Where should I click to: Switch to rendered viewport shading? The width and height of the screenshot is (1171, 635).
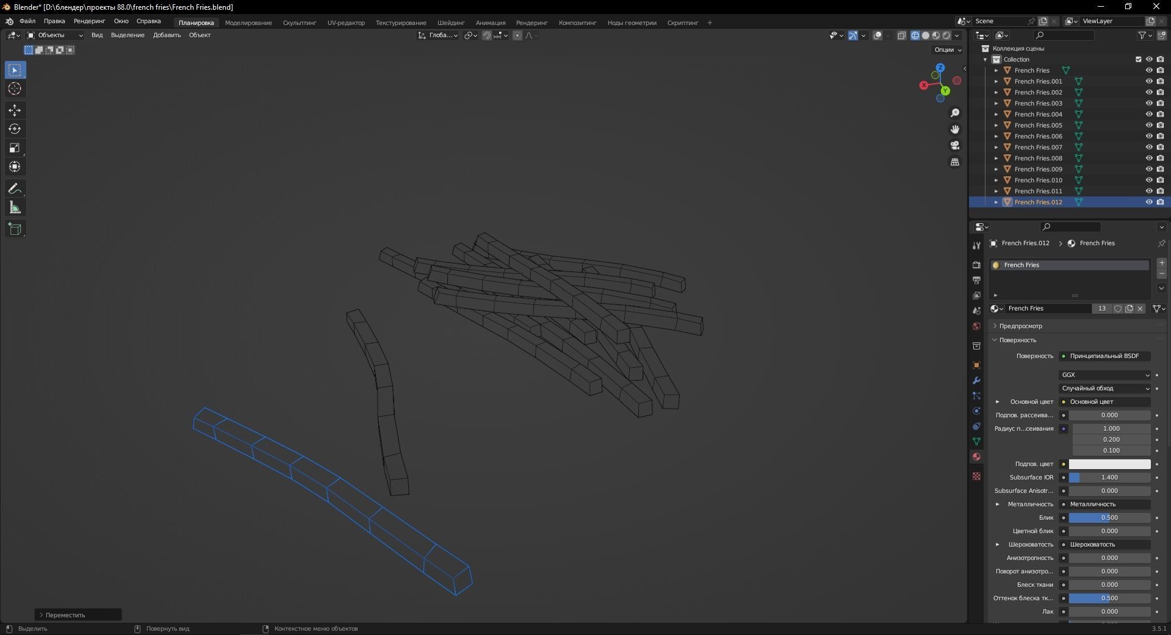coord(946,35)
